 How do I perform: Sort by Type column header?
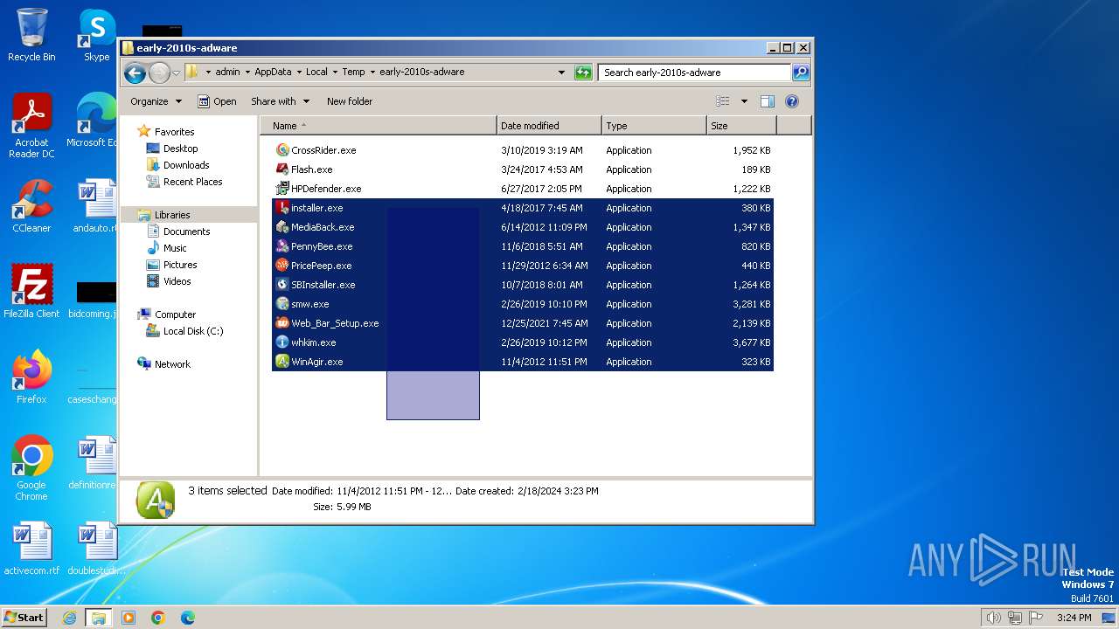654,126
